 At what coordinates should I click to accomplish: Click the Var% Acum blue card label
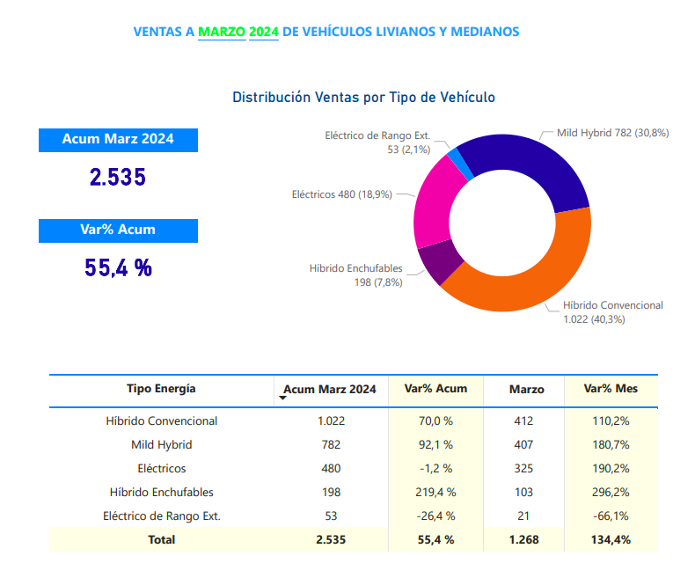(118, 230)
